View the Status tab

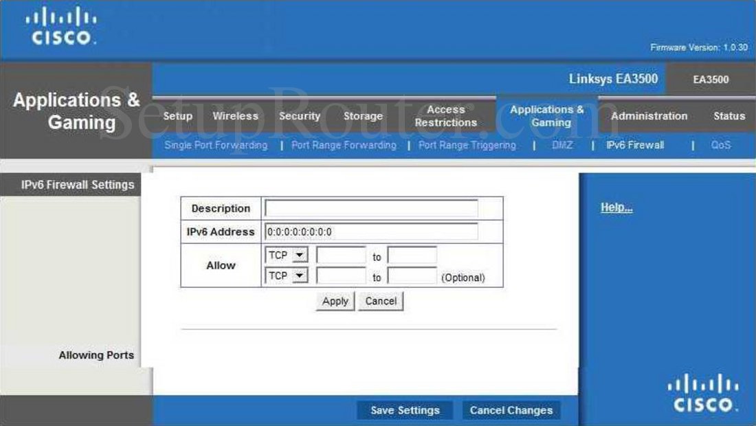pyautogui.click(x=729, y=116)
